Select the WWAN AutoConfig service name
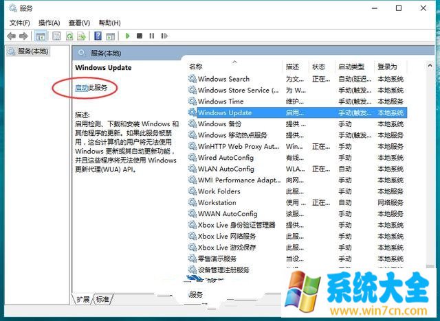The image size is (440, 321). [x=228, y=214]
